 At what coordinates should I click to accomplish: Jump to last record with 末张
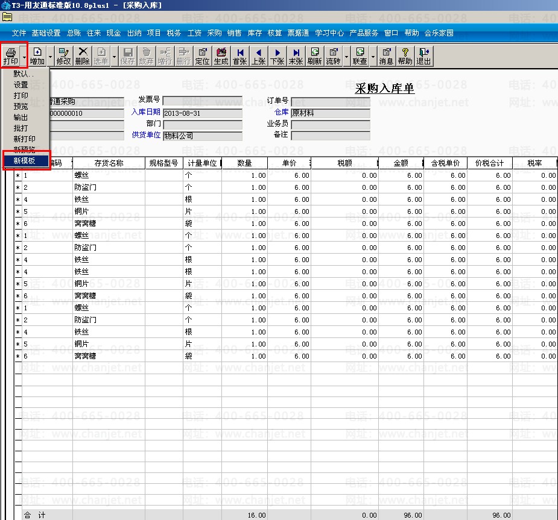pyautogui.click(x=296, y=56)
